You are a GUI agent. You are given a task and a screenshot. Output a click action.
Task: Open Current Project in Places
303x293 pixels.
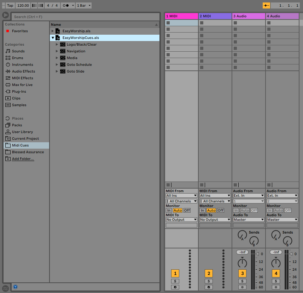click(x=25, y=139)
